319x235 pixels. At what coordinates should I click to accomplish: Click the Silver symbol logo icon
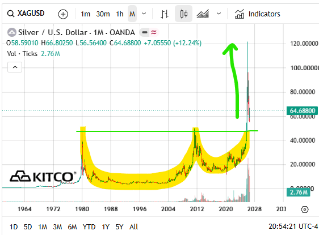[12, 32]
